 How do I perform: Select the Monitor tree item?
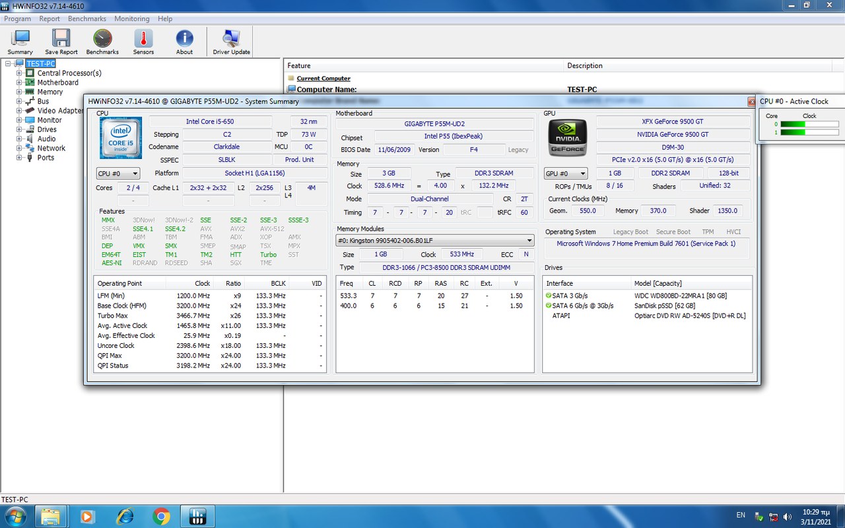pos(50,120)
